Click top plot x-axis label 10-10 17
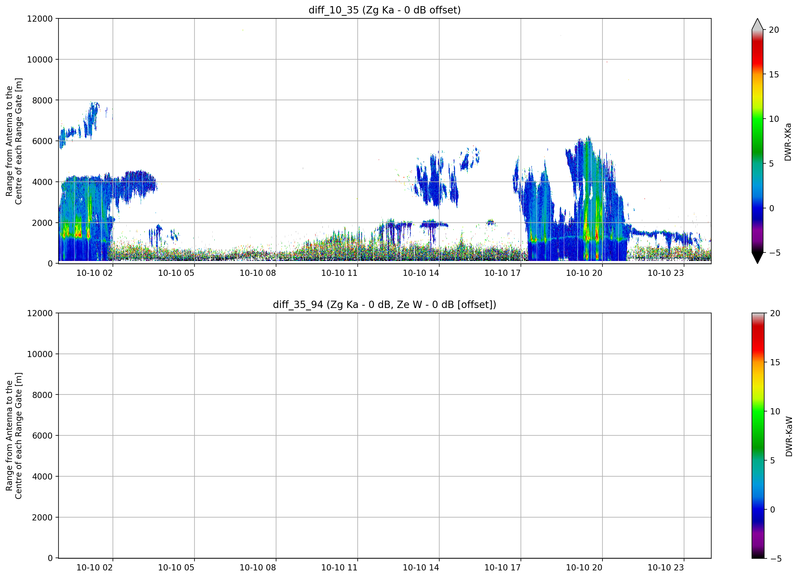The image size is (799, 578). coord(502,273)
